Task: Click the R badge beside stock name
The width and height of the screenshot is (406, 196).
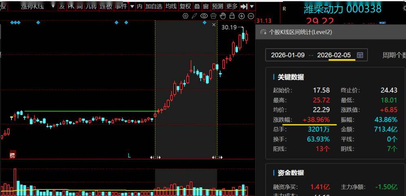Action: 284,9
